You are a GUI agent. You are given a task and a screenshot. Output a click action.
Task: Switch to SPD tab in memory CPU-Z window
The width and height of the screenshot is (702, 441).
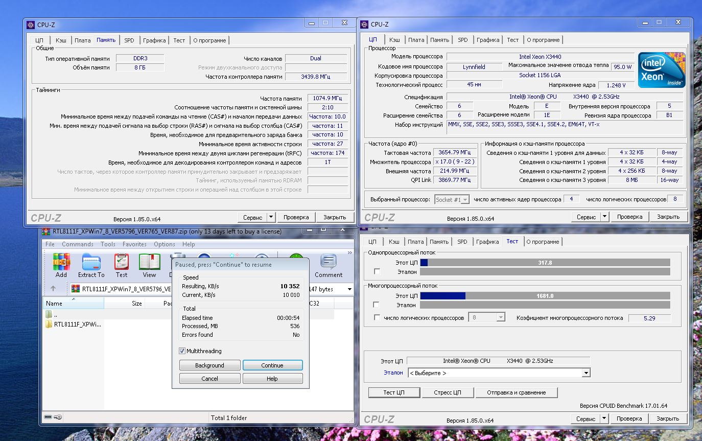[129, 40]
